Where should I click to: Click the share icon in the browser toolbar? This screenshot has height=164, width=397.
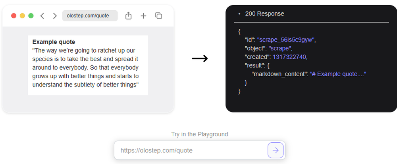[128, 16]
